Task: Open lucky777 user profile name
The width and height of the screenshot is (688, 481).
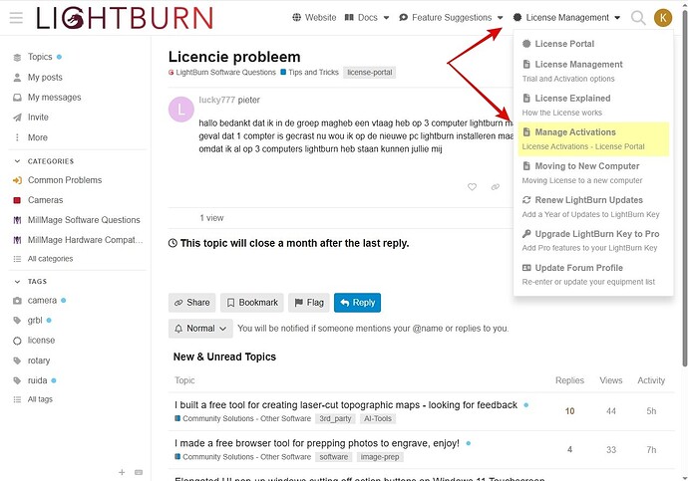Action: (216, 100)
